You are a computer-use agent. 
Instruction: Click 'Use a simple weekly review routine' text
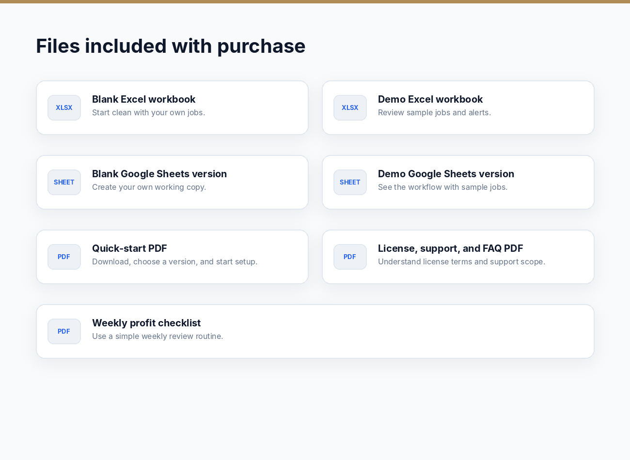[x=157, y=336]
